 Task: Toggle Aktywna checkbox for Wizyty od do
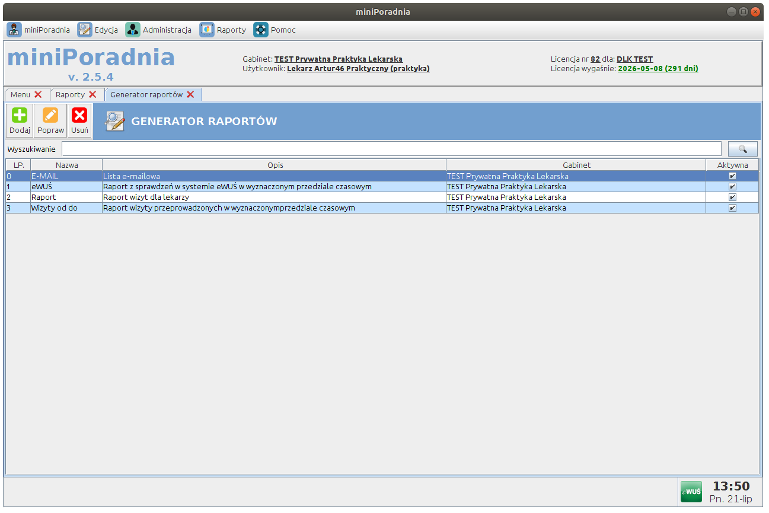tap(732, 208)
